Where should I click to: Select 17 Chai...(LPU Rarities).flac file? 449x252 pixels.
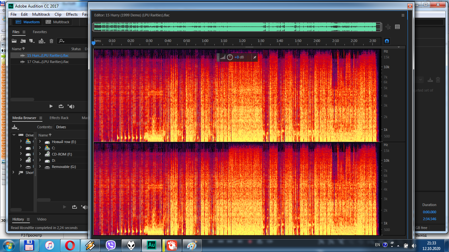coord(48,62)
